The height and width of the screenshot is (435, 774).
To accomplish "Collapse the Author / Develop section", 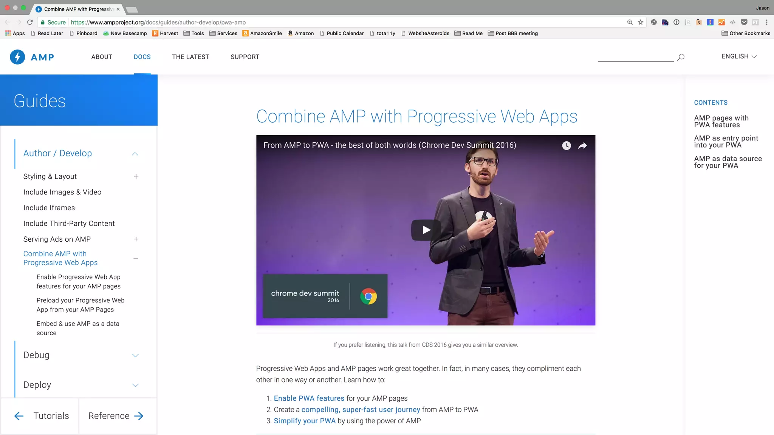I will click(x=135, y=154).
